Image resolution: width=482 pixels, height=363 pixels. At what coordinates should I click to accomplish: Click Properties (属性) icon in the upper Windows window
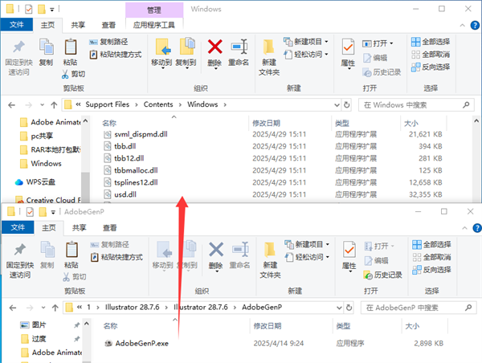[x=348, y=51]
